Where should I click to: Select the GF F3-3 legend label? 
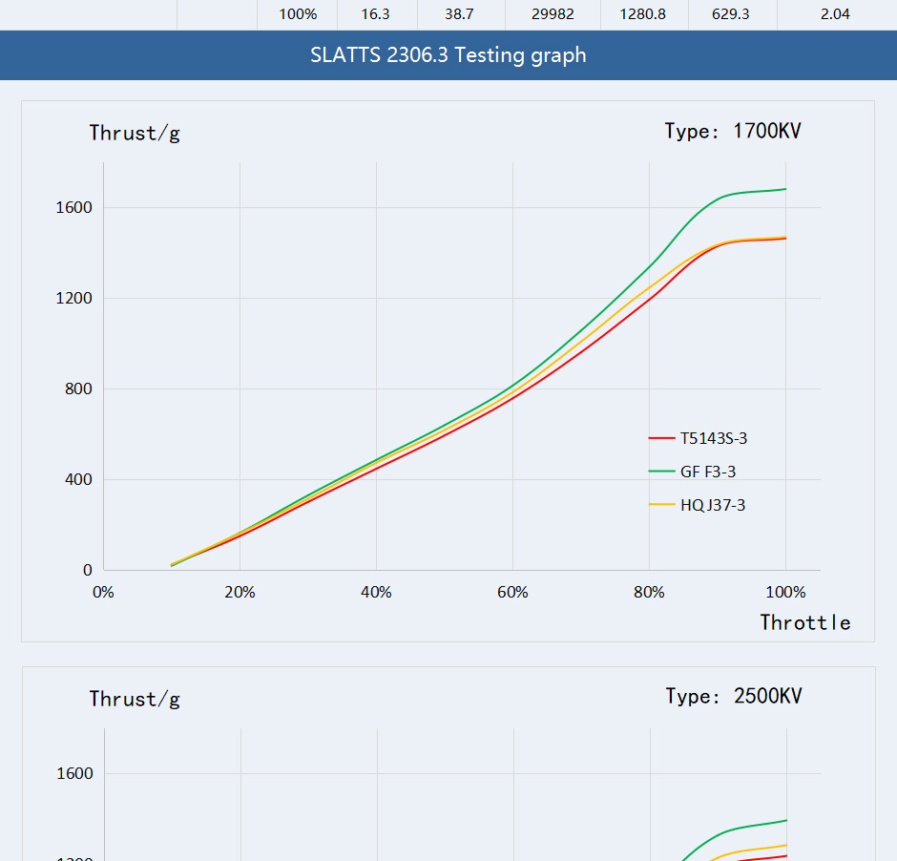click(x=708, y=472)
